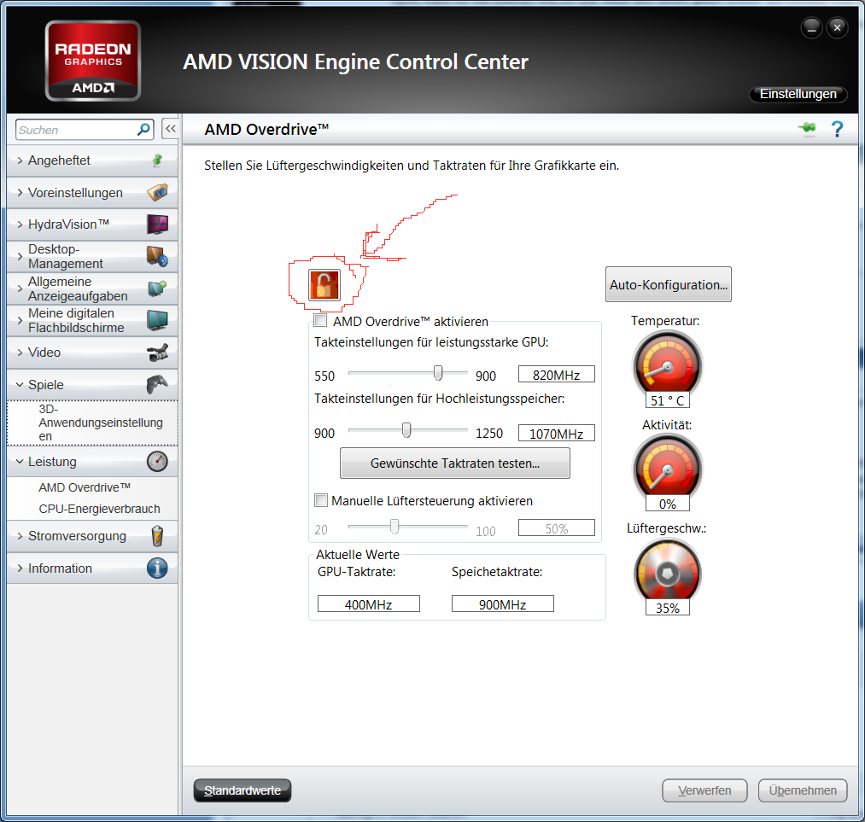This screenshot has width=865, height=822.
Task: Click Gewünschte Taktraten testen button
Action: point(454,463)
